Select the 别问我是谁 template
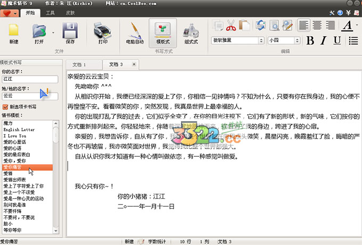This screenshot has height=245, width=362. (28, 205)
